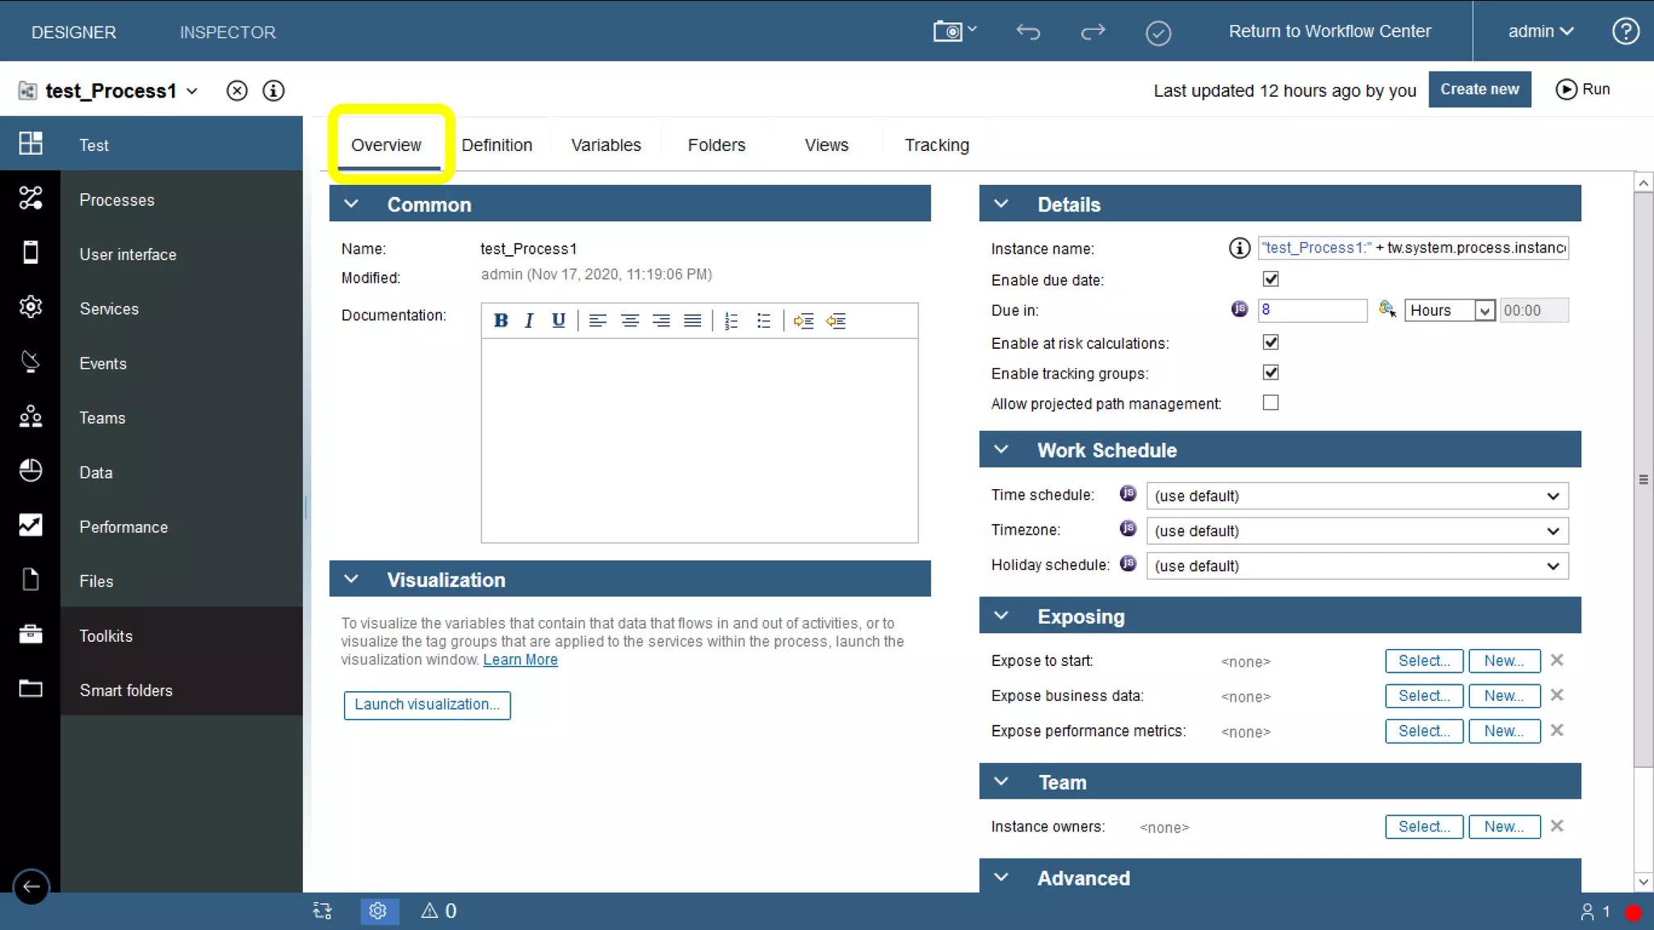The height and width of the screenshot is (930, 1654).
Task: Click the gear icon in status bar
Action: point(378,911)
